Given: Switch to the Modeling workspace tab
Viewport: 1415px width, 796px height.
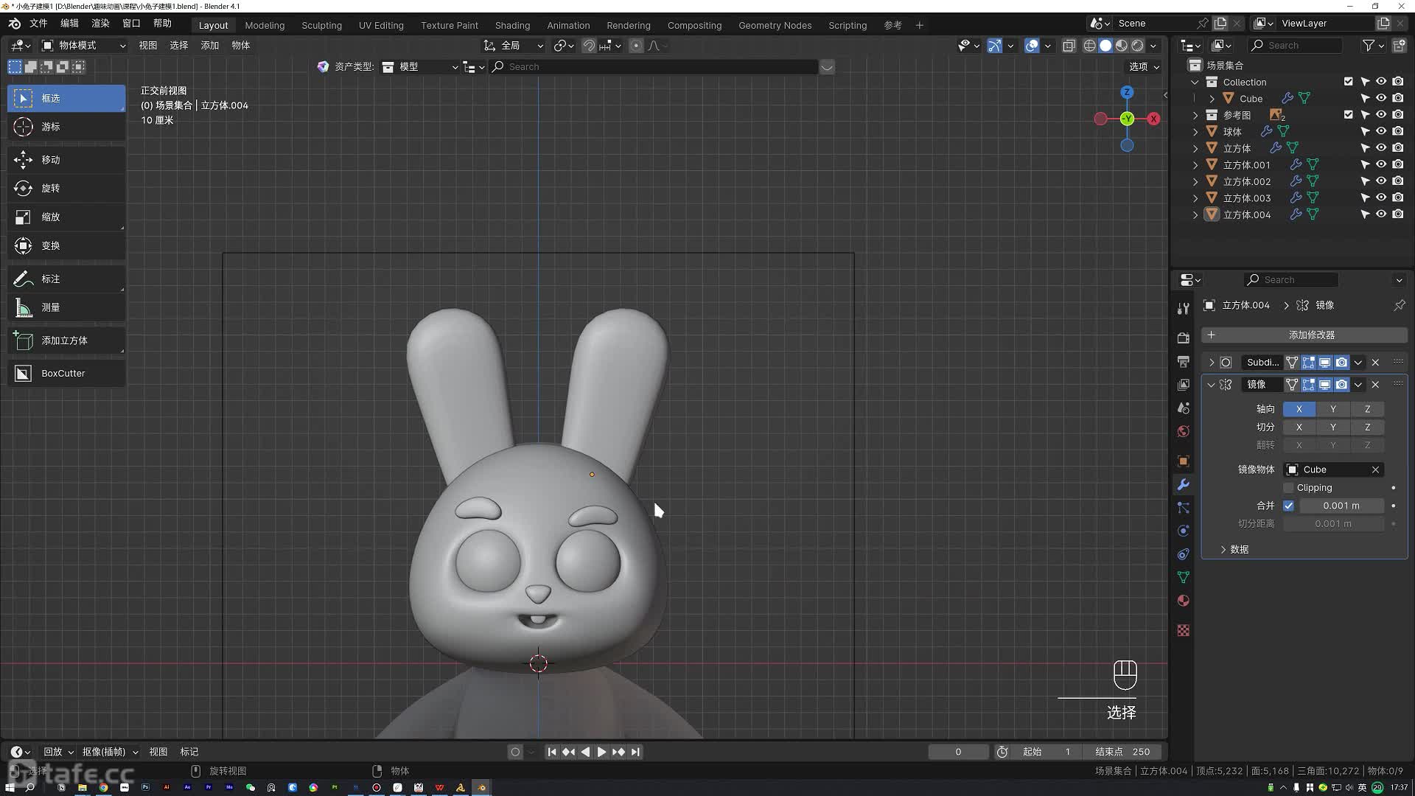Looking at the screenshot, I should coord(265,25).
